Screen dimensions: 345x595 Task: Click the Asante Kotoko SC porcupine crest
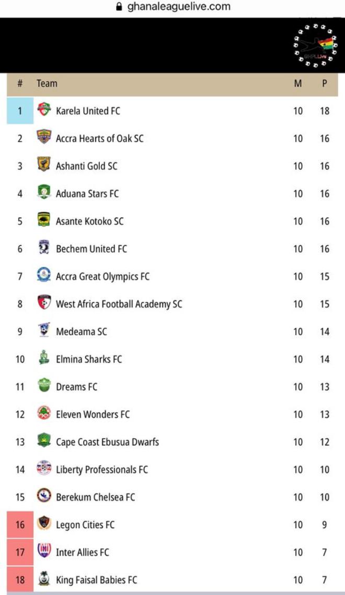point(44,219)
